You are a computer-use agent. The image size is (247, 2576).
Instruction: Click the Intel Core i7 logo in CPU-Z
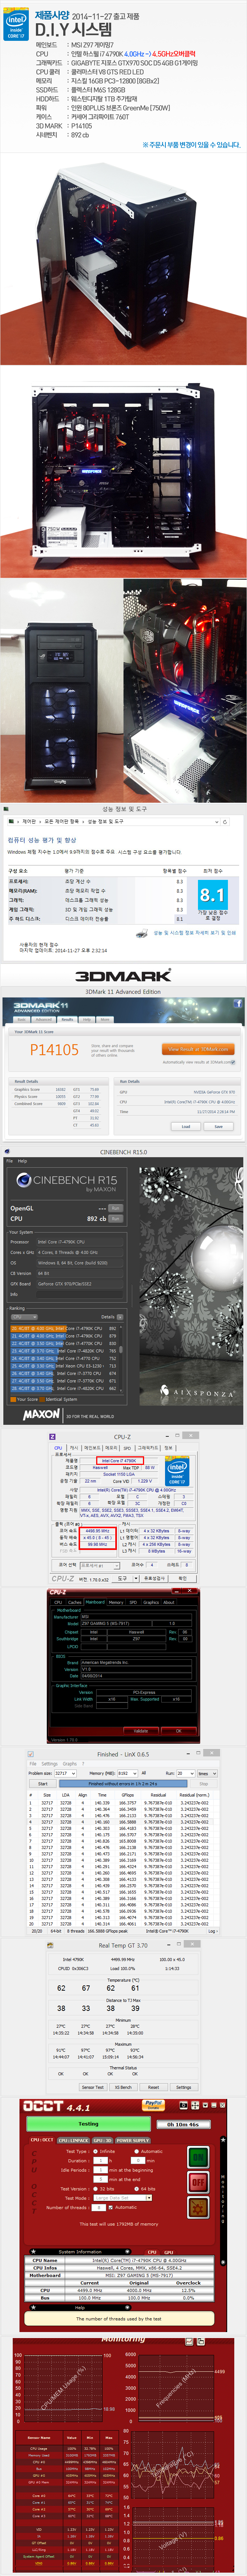(177, 1473)
